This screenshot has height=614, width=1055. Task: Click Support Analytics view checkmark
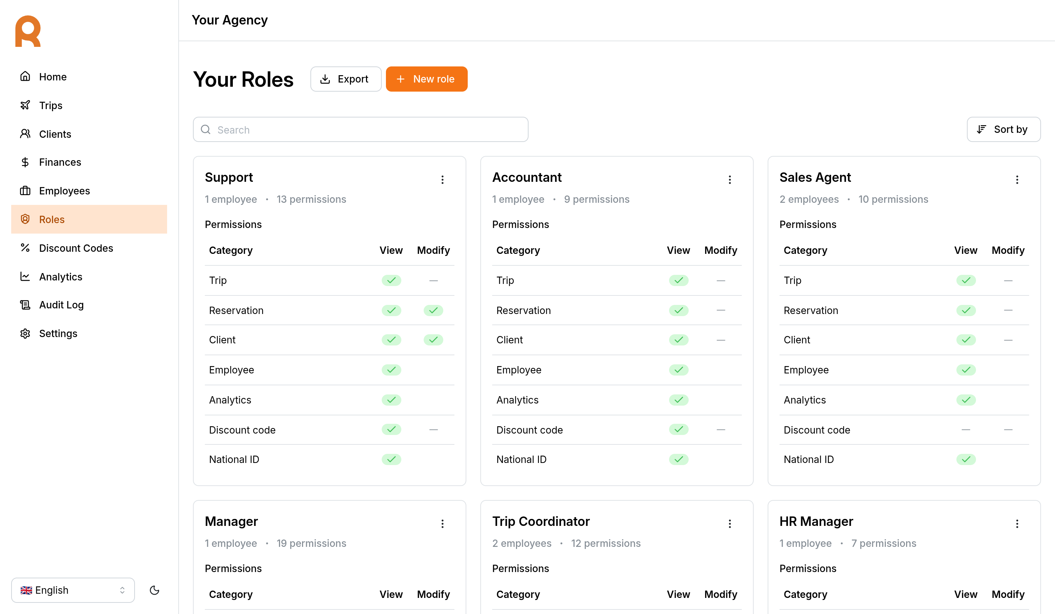point(391,400)
